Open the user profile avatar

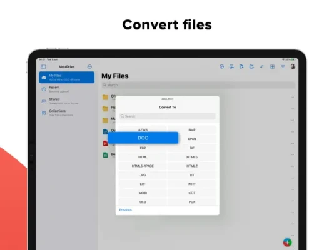(x=293, y=66)
